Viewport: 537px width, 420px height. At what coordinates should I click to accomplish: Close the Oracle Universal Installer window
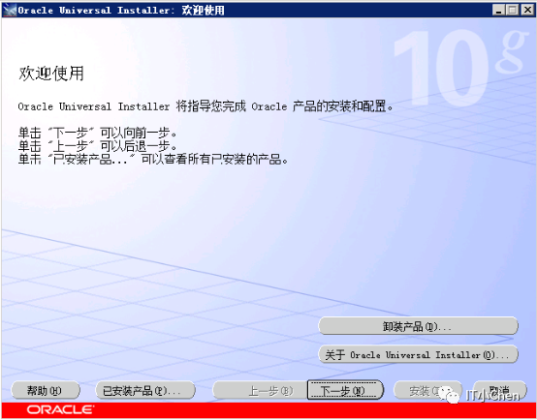pos(527,11)
